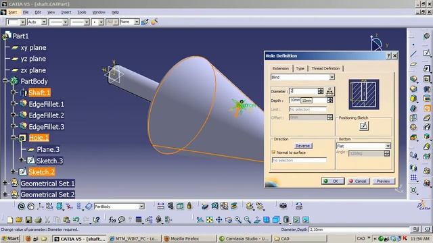Collapse the PartBody tree node

pos(5,81)
